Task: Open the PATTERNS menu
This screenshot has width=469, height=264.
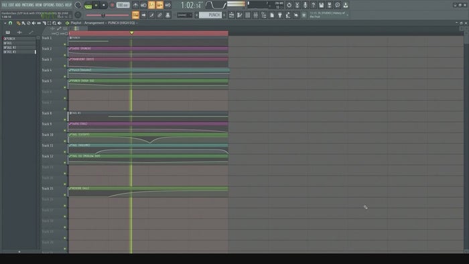Action: pyautogui.click(x=28, y=5)
